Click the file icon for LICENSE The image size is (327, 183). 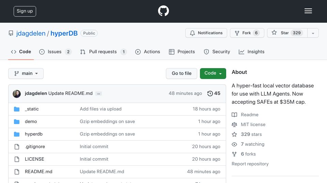tap(17, 159)
